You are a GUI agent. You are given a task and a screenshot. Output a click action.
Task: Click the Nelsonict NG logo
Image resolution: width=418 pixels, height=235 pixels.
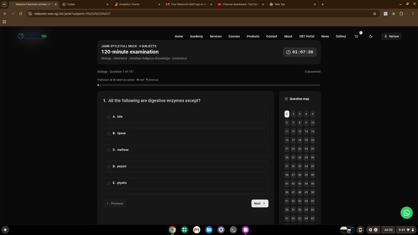coord(32,36)
